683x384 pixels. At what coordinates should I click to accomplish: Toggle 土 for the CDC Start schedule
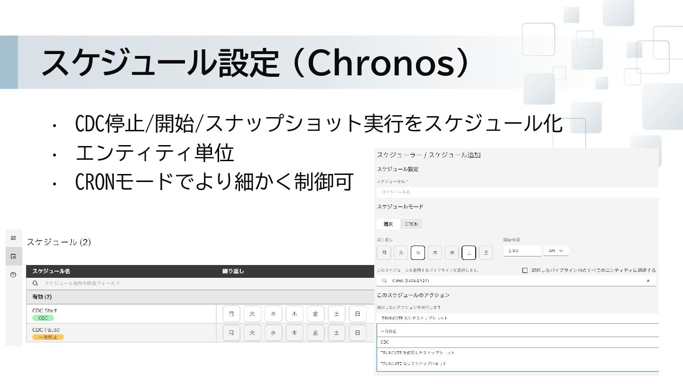click(336, 314)
